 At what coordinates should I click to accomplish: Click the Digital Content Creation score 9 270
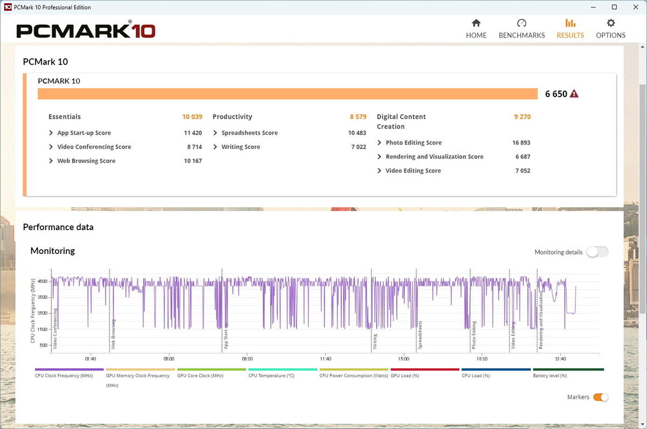tap(522, 117)
